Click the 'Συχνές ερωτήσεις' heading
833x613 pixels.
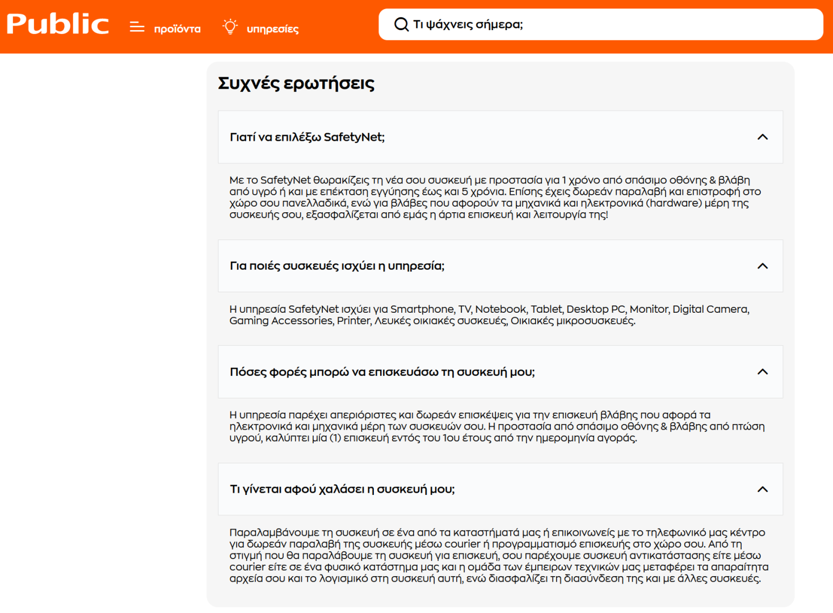296,83
